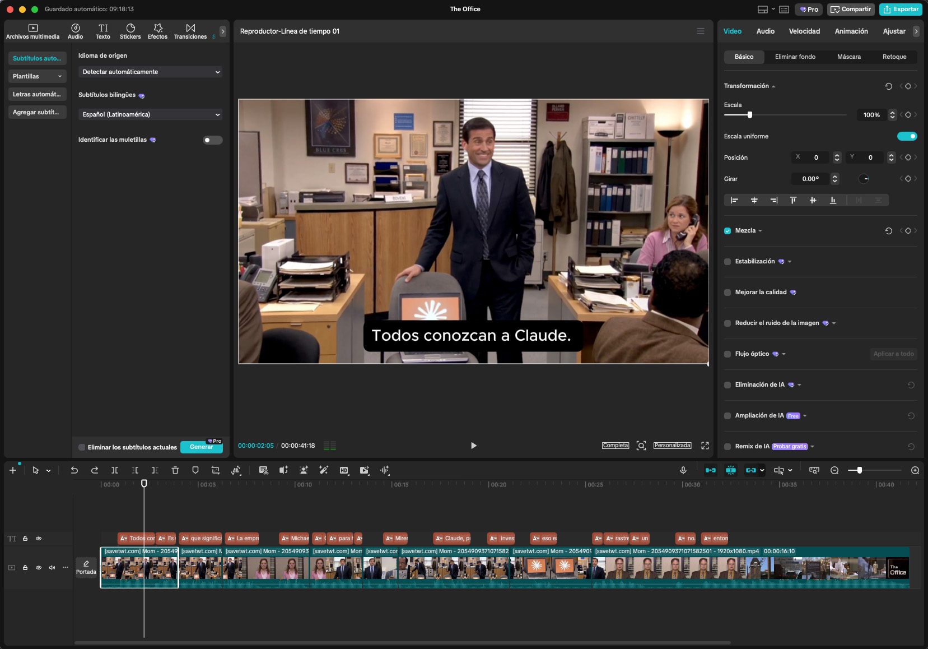Viewport: 928px width, 649px height.
Task: Open the Texto tool panel
Action: tap(103, 31)
